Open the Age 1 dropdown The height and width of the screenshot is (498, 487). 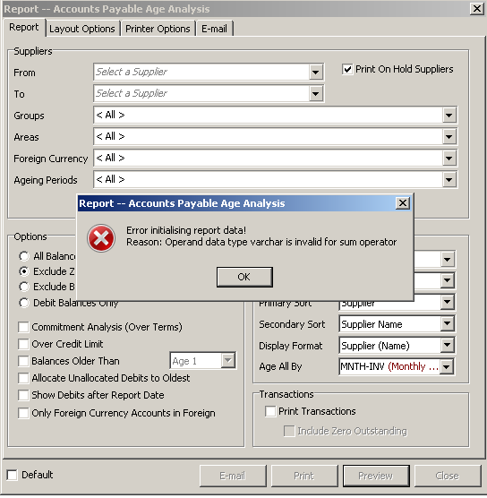click(228, 360)
